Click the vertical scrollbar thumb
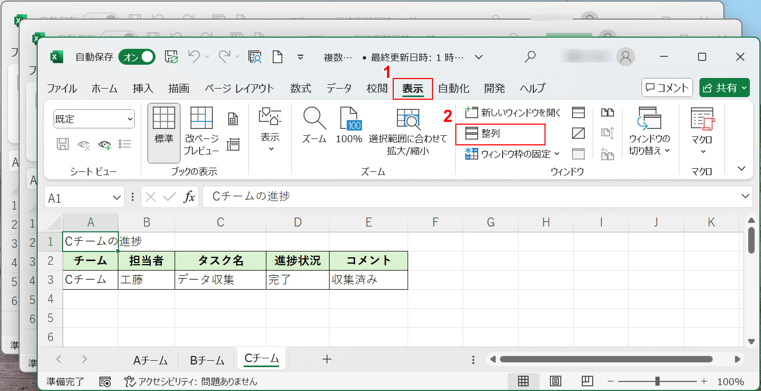This screenshot has width=761, height=391. click(751, 240)
